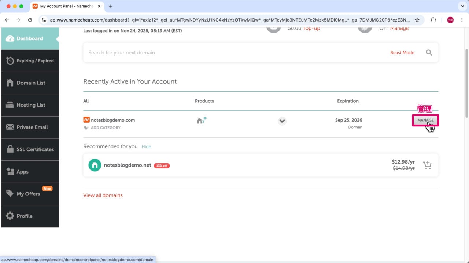The width and height of the screenshot is (469, 263).
Task: Open the Apps section
Action: pos(30,172)
